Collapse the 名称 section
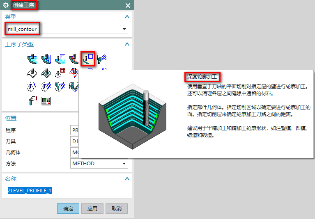The height and width of the screenshot is (219, 315). point(127,179)
